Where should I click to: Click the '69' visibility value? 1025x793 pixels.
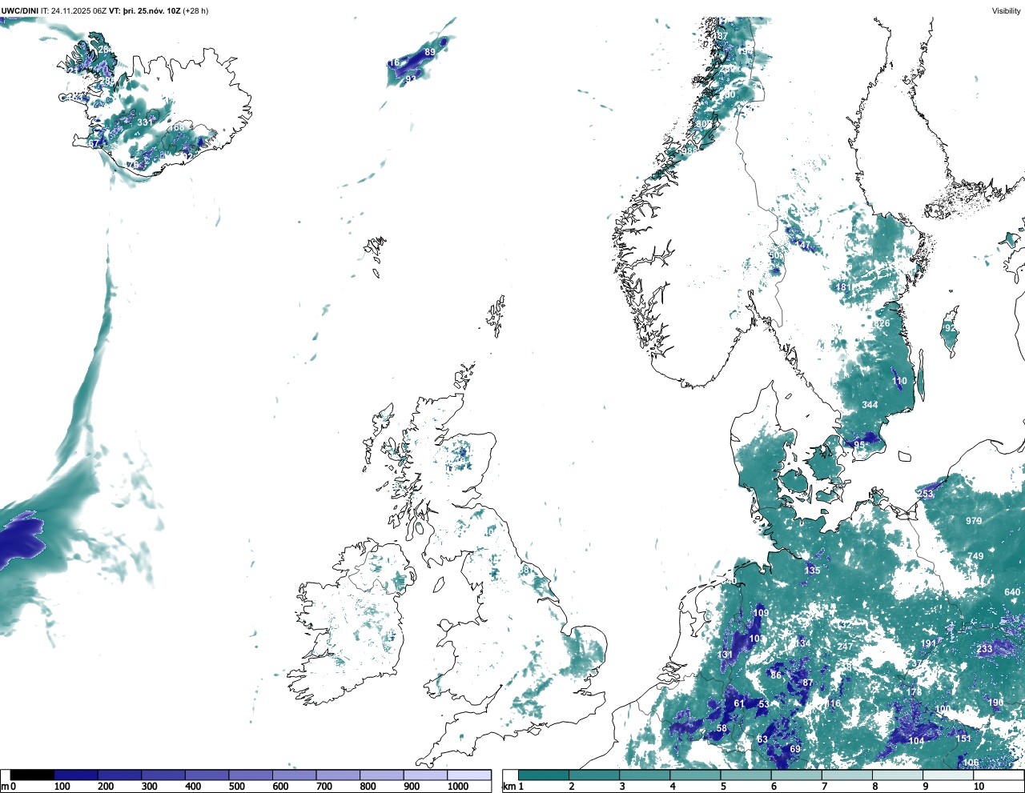pos(795,749)
